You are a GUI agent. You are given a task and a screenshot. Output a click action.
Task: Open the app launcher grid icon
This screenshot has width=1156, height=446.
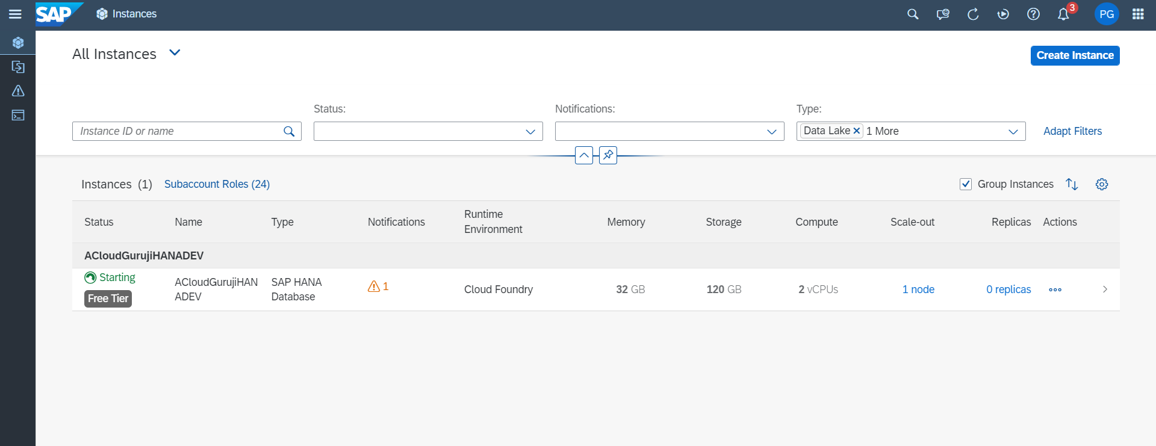point(1138,14)
